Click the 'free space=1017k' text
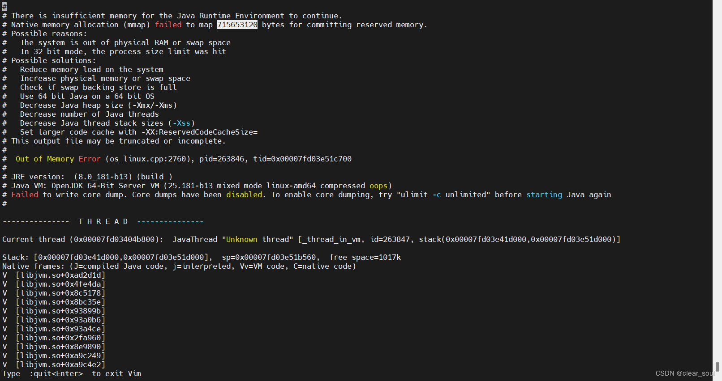 [x=365, y=257]
